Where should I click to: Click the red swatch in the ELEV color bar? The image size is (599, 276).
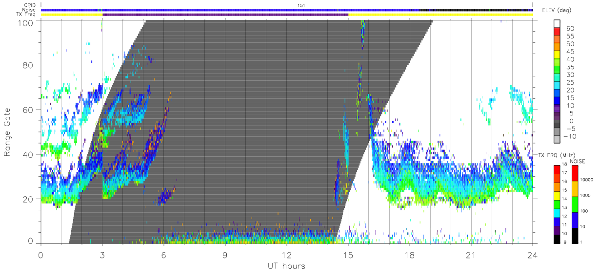click(557, 32)
